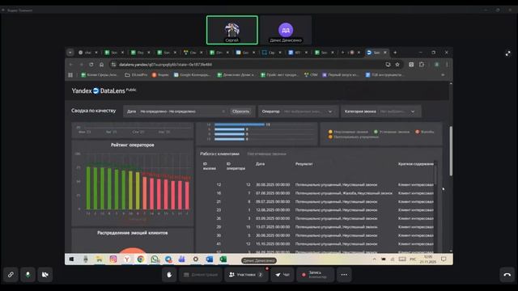The height and width of the screenshot is (291, 518).
Task: Expand the system tray hidden icons chevron
Action: pos(374,259)
